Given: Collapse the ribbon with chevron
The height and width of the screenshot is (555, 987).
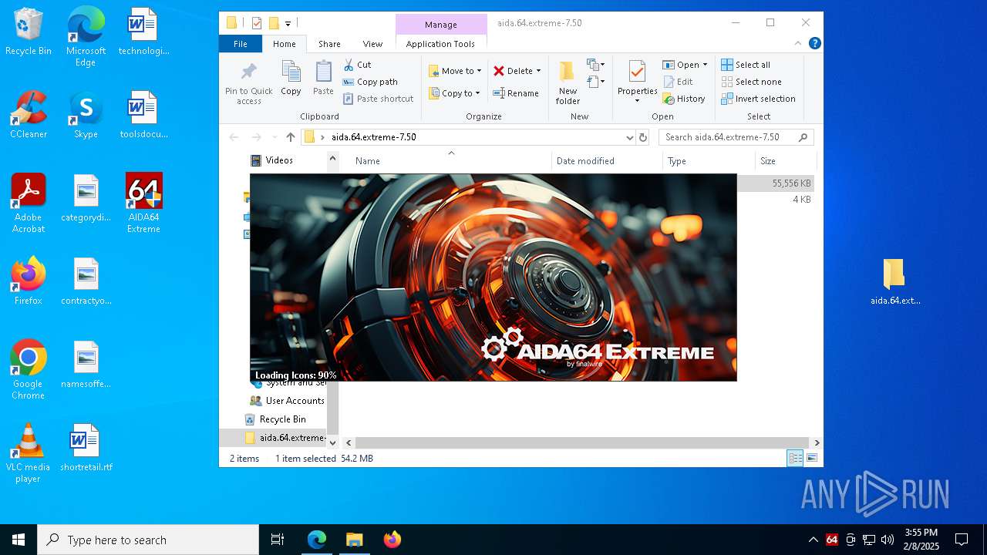Looking at the screenshot, I should pos(798,43).
